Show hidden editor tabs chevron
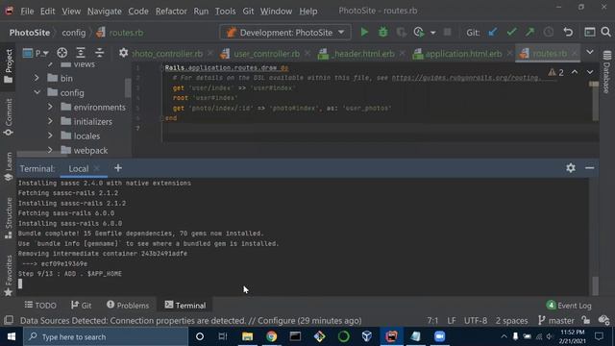 click(x=589, y=53)
